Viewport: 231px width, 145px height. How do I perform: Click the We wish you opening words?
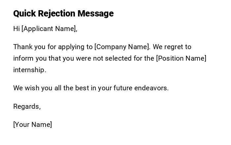(30, 88)
